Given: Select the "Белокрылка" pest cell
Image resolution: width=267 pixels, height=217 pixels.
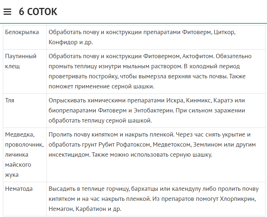Looking at the screenshot, I should 22,32.
